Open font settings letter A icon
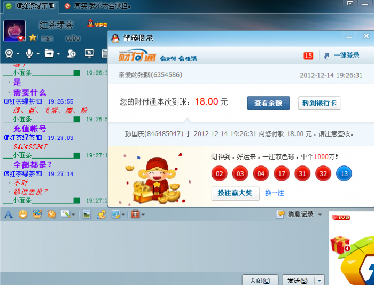This screenshot has width=374, height=285. click(x=9, y=215)
